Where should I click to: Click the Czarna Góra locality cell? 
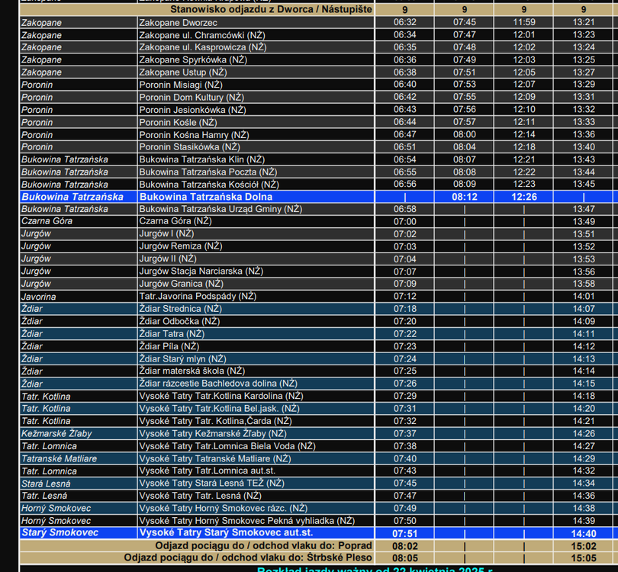47,221
